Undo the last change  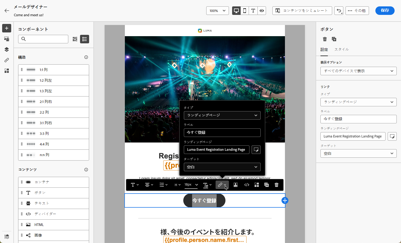(x=339, y=11)
